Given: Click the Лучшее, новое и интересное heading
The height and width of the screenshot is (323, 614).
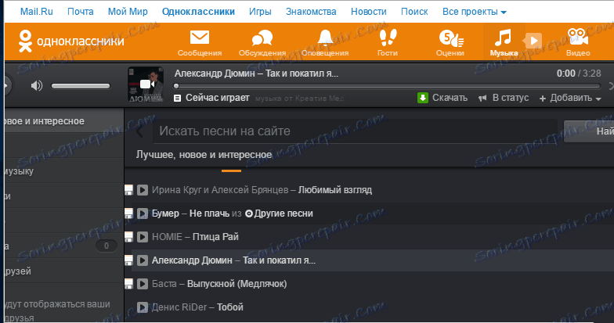Looking at the screenshot, I should [204, 155].
